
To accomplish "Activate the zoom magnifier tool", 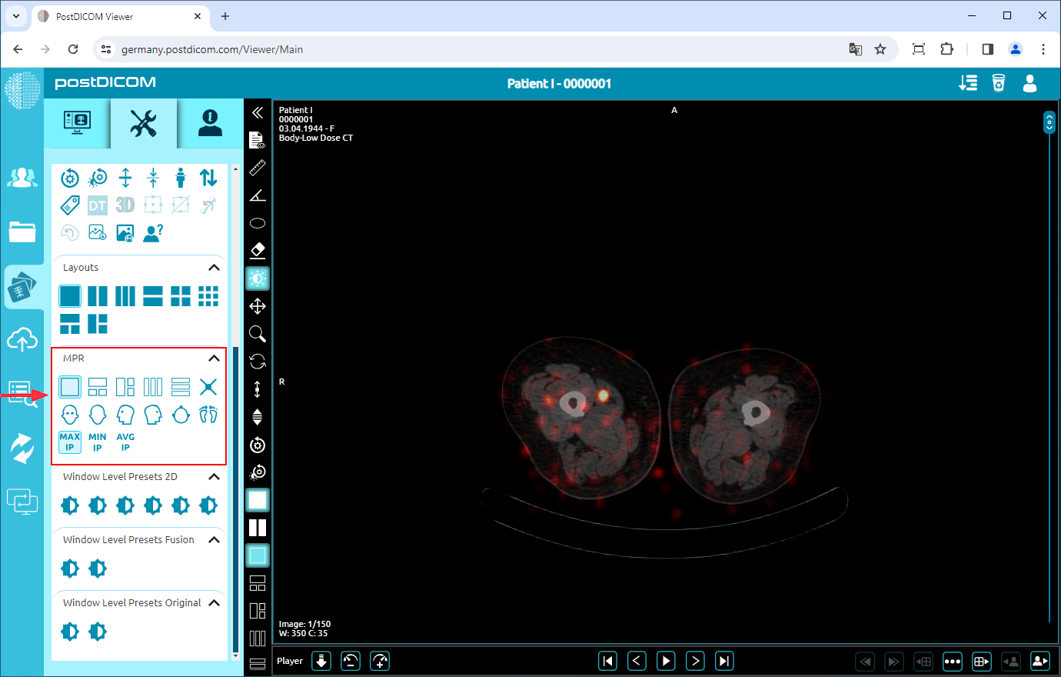I will 258,333.
